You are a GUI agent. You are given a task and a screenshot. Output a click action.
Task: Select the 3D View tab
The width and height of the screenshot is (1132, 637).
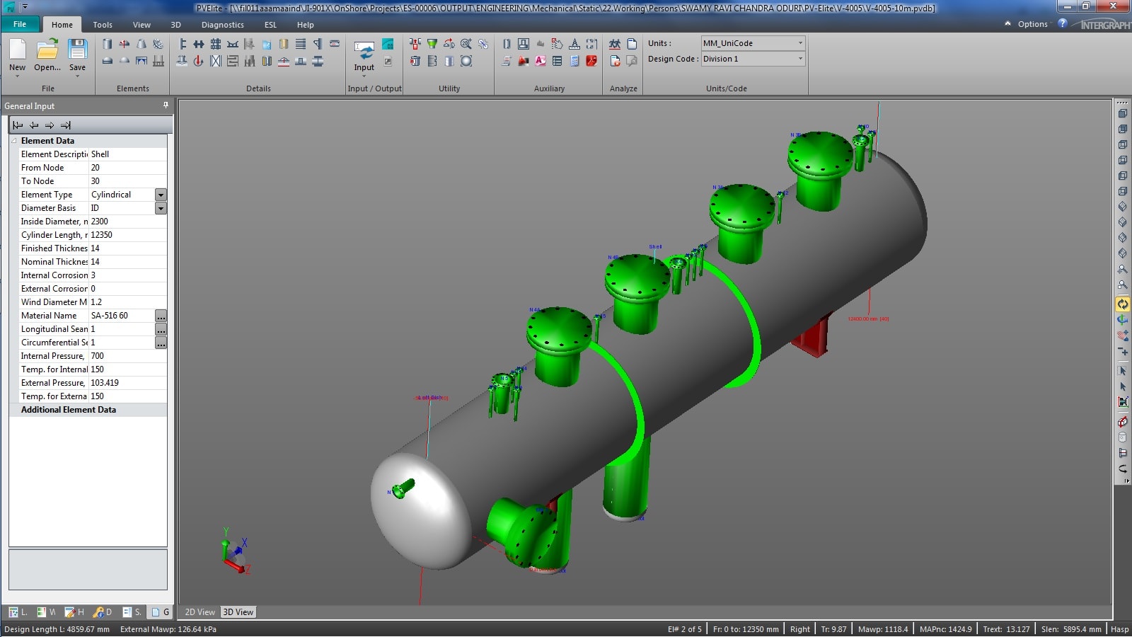[x=238, y=612]
